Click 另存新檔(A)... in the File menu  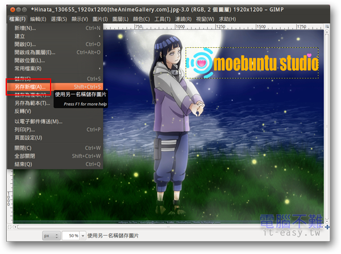[28, 87]
